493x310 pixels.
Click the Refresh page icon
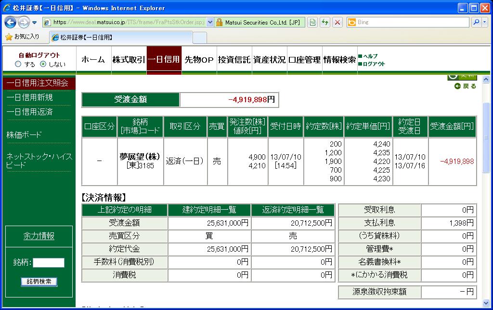(x=325, y=22)
